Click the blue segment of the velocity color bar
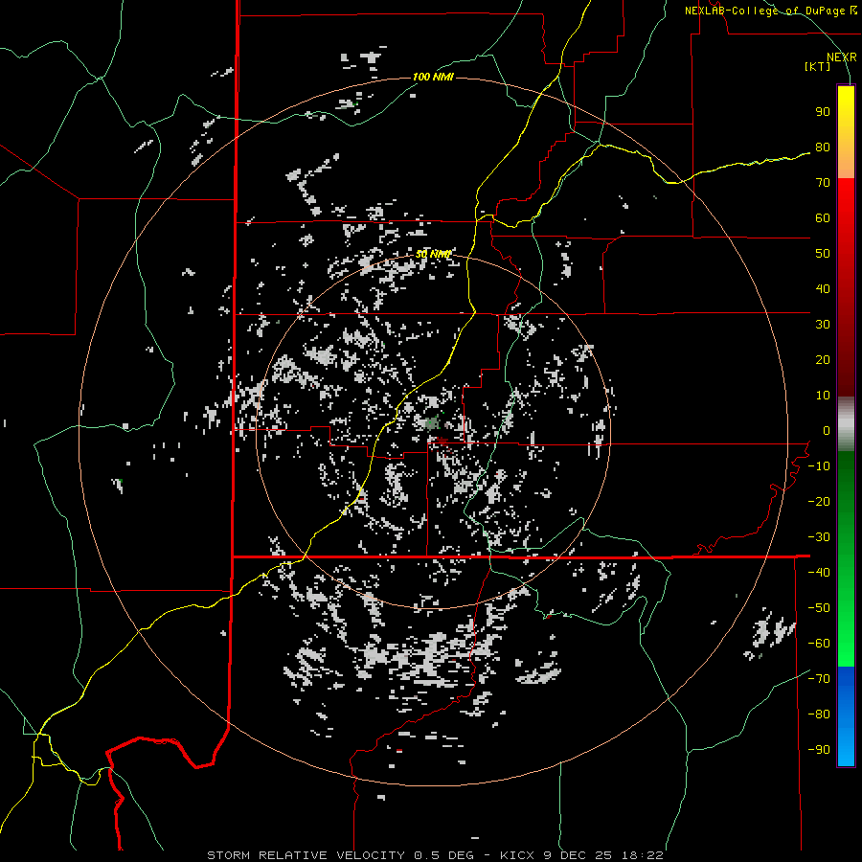 [x=846, y=716]
